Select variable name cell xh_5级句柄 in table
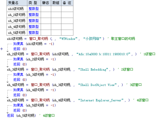Screen dimensions: 159x121 17,32
